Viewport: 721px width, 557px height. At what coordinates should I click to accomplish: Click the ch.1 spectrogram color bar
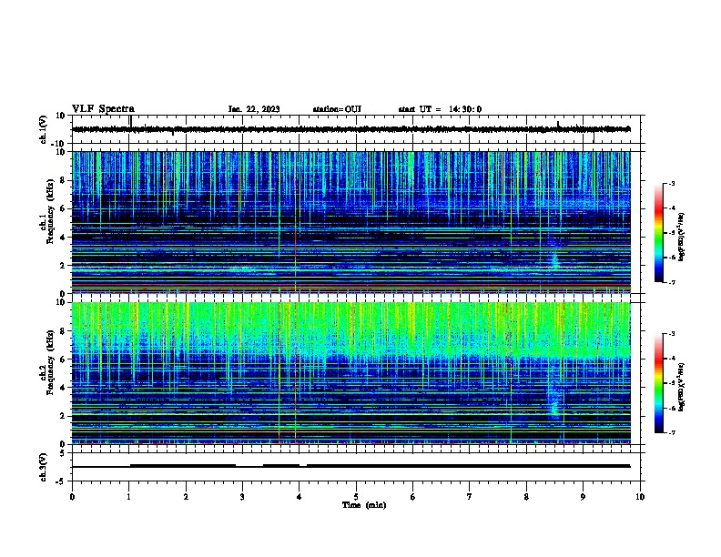click(659, 233)
